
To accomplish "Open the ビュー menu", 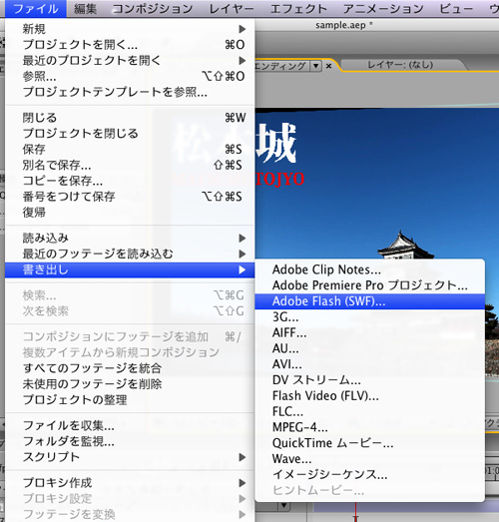I will [x=456, y=9].
